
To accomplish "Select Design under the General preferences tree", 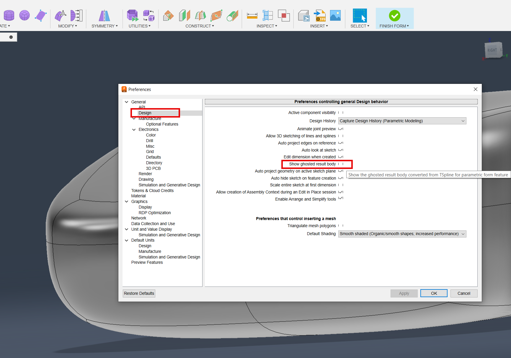I will 145,113.
